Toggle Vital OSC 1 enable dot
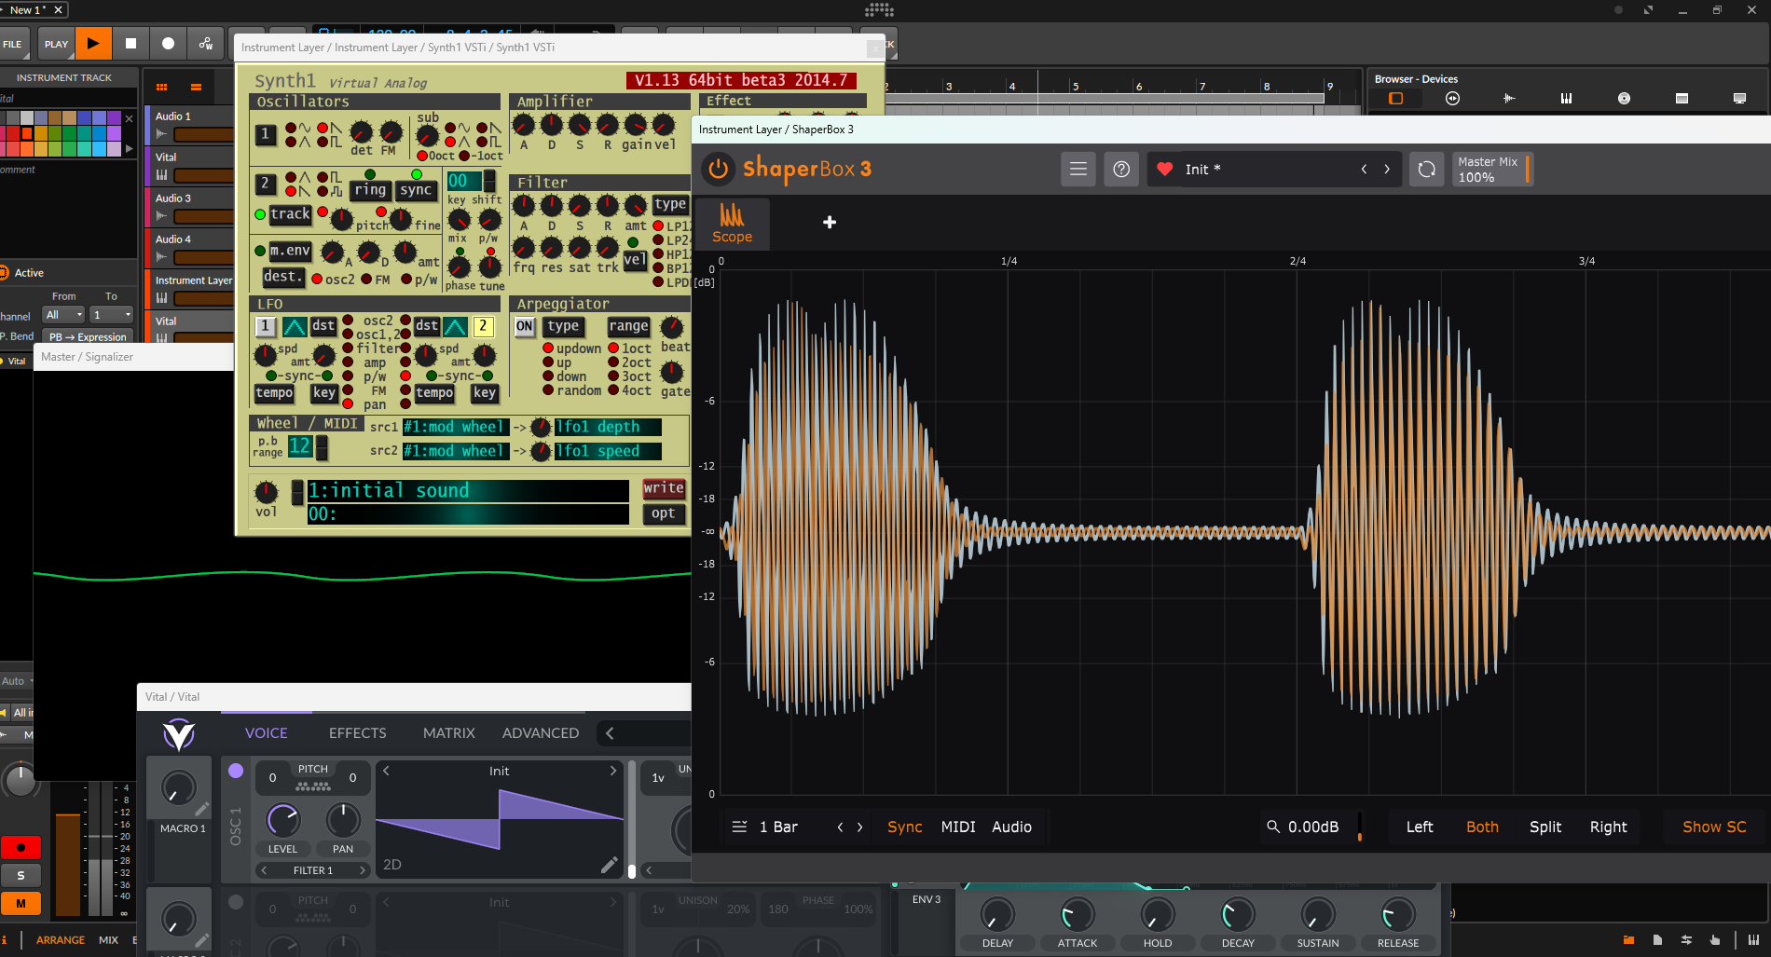The height and width of the screenshot is (957, 1771). tap(236, 771)
